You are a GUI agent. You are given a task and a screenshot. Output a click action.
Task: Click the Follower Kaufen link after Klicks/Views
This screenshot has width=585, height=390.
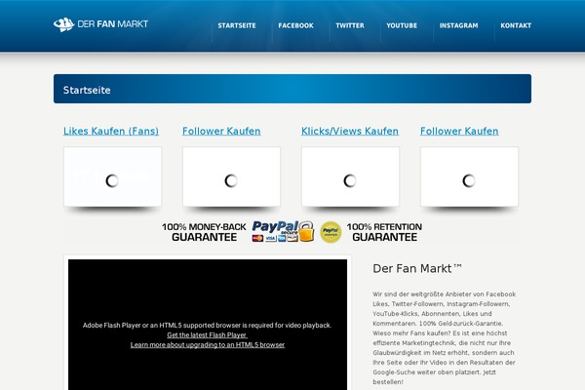point(459,131)
